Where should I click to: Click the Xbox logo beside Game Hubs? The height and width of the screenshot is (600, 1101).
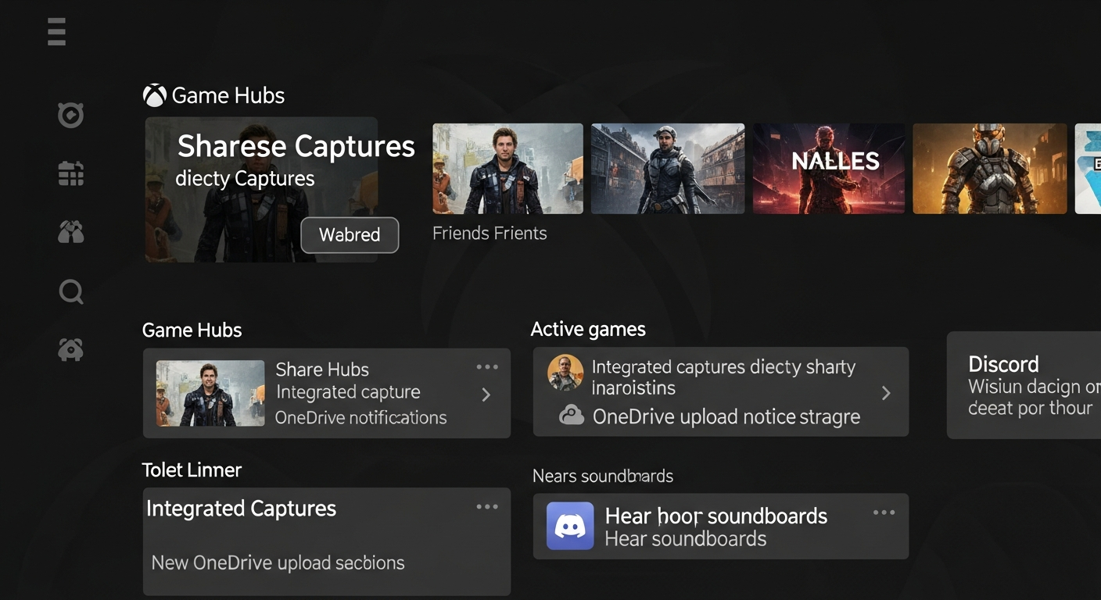[154, 95]
